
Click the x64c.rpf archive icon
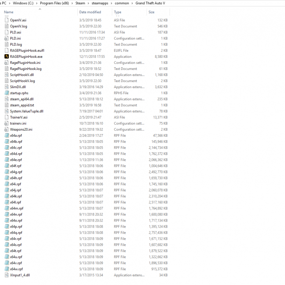click(x=6, y=147)
